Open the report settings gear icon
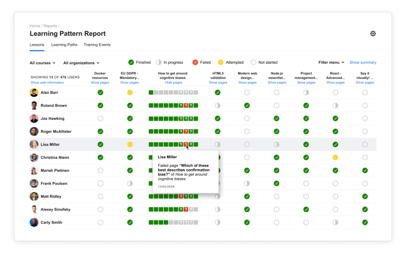Screen dimensions: 406x255 pos(372,34)
